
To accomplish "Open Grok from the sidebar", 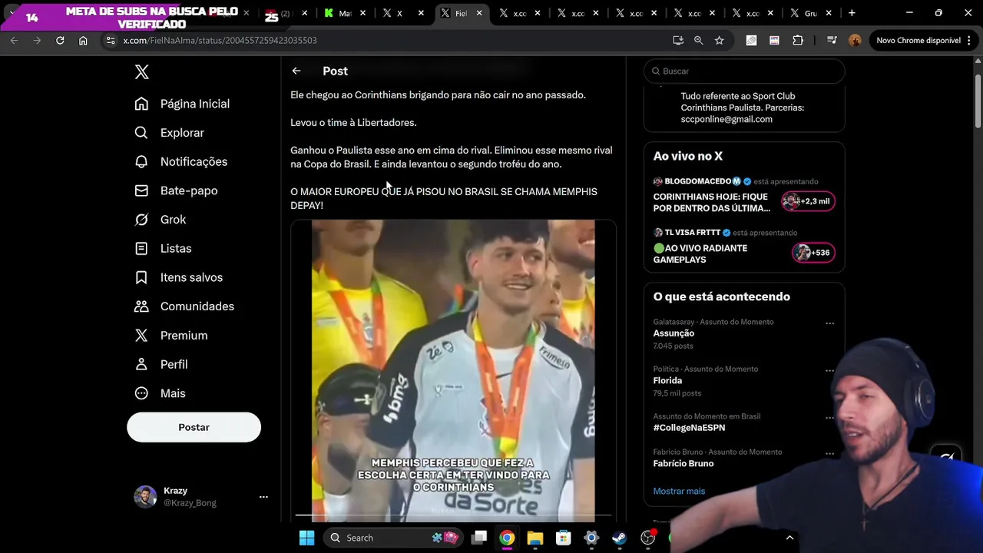I will coord(160,220).
